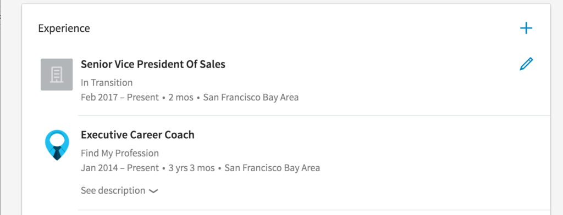Edit Senior Vice President position pencil icon
This screenshot has height=215, width=563.
point(526,64)
